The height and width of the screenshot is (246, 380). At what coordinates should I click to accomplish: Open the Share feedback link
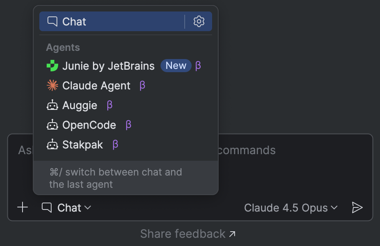click(188, 234)
